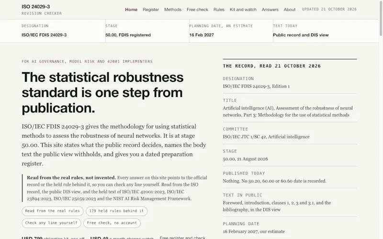This screenshot has width=383, height=239.
Task: Click the 'Free check, no account' pill
Action: [x=112, y=223]
